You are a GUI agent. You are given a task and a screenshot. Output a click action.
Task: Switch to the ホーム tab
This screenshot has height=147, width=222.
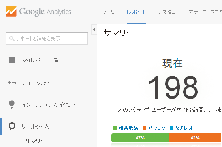click(107, 12)
